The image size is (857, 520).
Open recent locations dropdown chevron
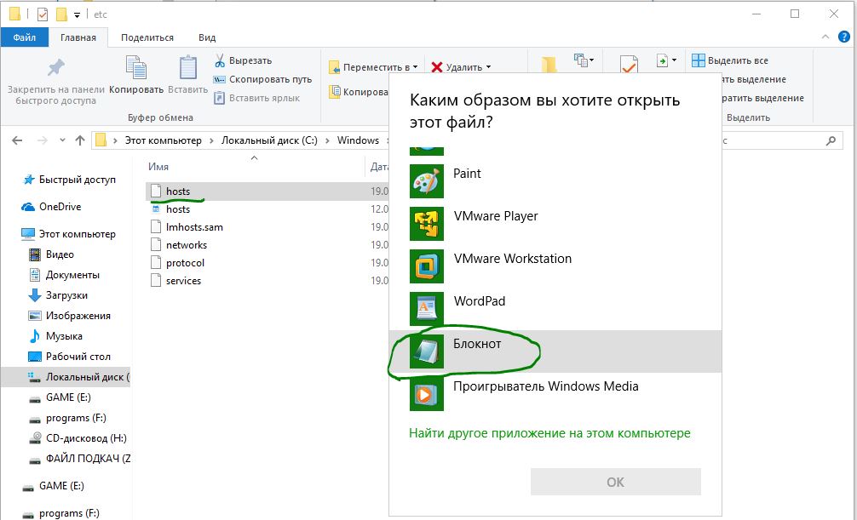point(62,140)
